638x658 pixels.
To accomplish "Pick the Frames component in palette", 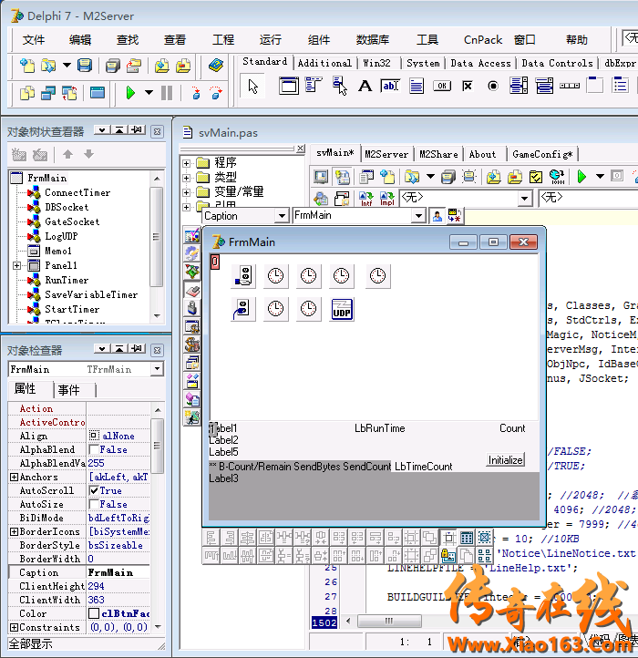I will click(289, 86).
